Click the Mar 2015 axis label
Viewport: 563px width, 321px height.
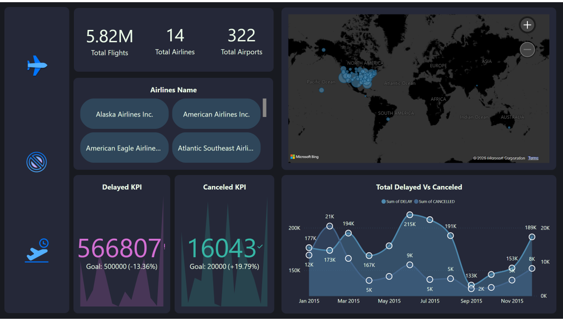coord(348,301)
